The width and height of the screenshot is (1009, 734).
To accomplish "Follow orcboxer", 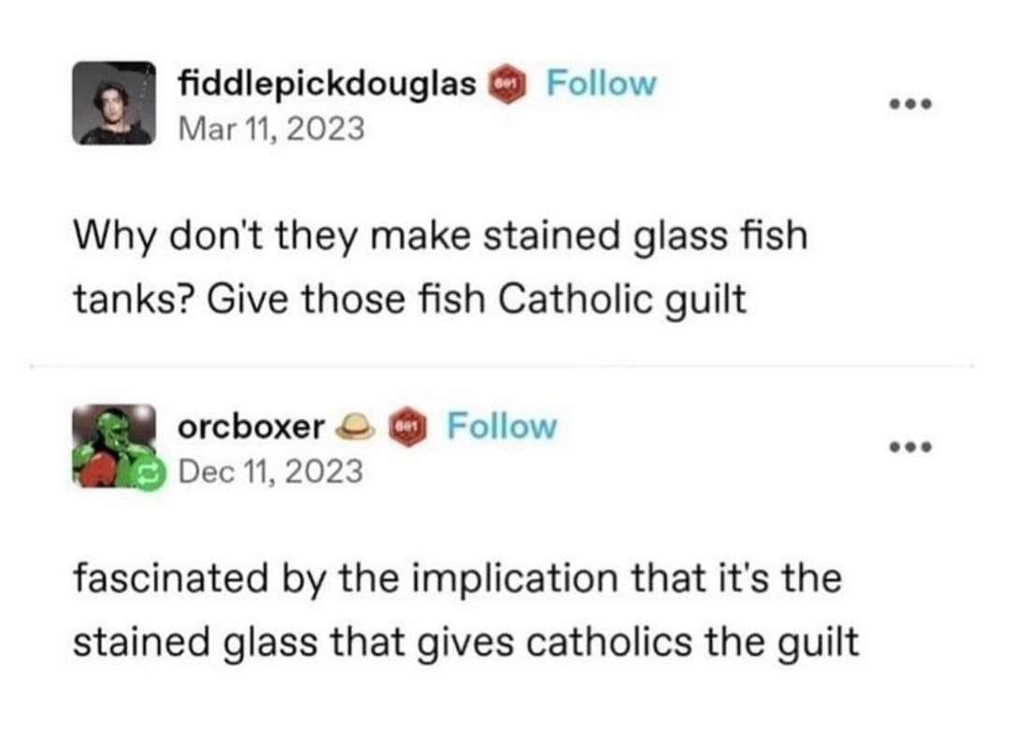I will coord(504,426).
